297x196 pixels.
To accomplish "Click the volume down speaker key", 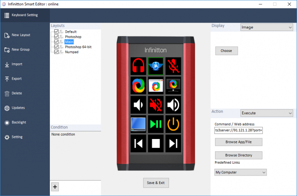I will pyautogui.click(x=138, y=105).
